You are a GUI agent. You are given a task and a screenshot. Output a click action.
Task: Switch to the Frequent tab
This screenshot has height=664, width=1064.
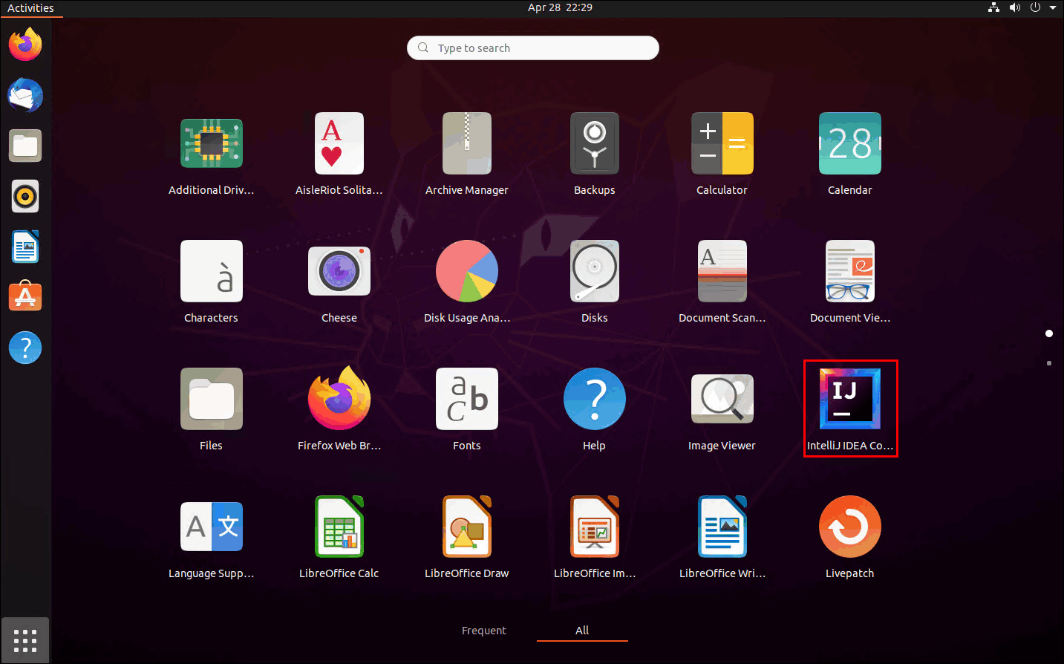click(484, 631)
